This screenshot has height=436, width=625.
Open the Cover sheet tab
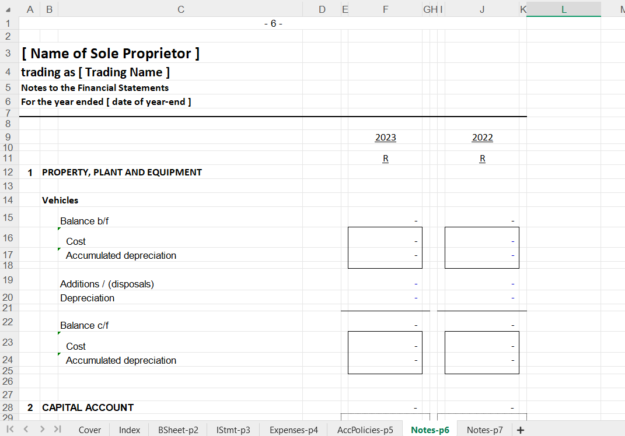pos(90,430)
